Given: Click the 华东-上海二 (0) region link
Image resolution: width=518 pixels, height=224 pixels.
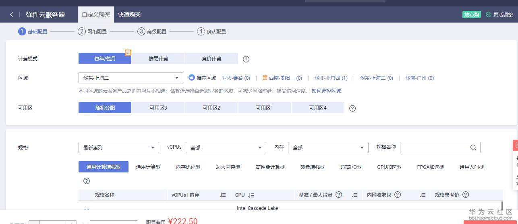Looking at the screenshot, I should (377, 78).
